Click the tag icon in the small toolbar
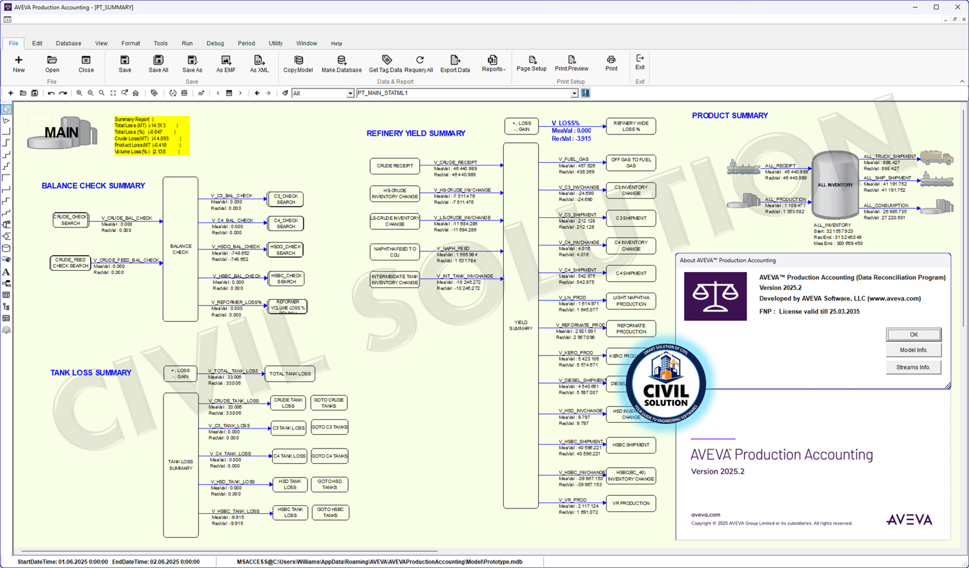Viewport: 969px width, 568px height. [x=154, y=93]
